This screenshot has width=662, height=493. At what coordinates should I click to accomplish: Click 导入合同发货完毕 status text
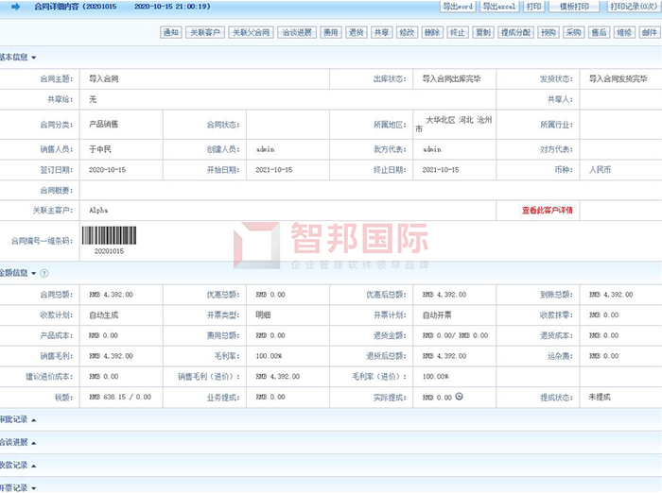pyautogui.click(x=618, y=79)
